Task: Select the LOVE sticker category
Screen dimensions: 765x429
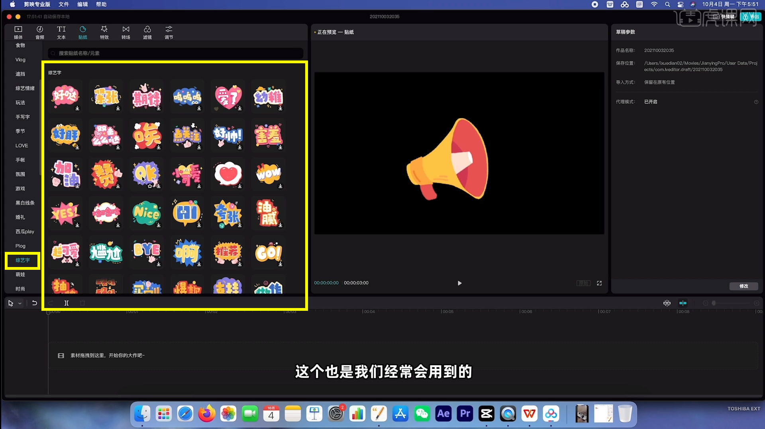Action: 22,146
